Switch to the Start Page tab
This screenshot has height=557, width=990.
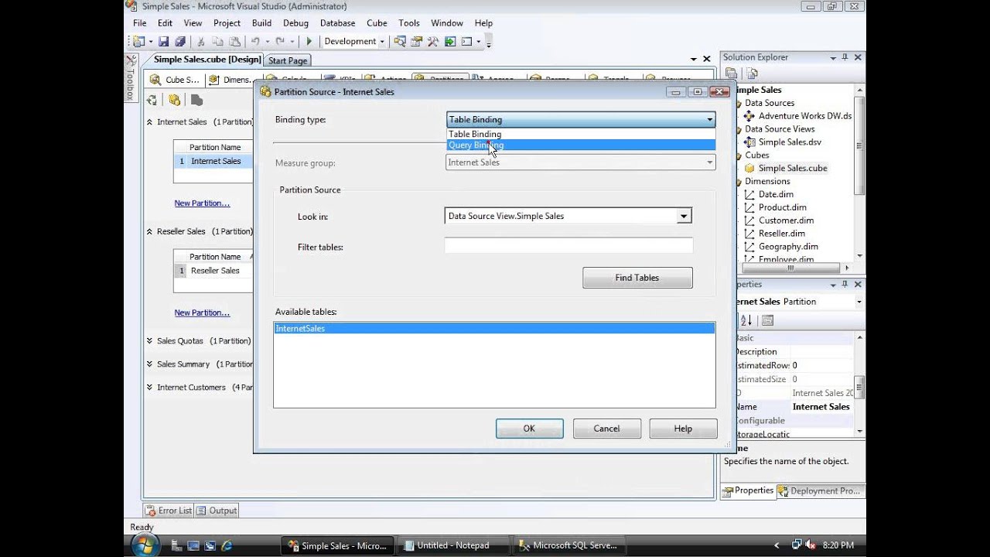(x=288, y=60)
